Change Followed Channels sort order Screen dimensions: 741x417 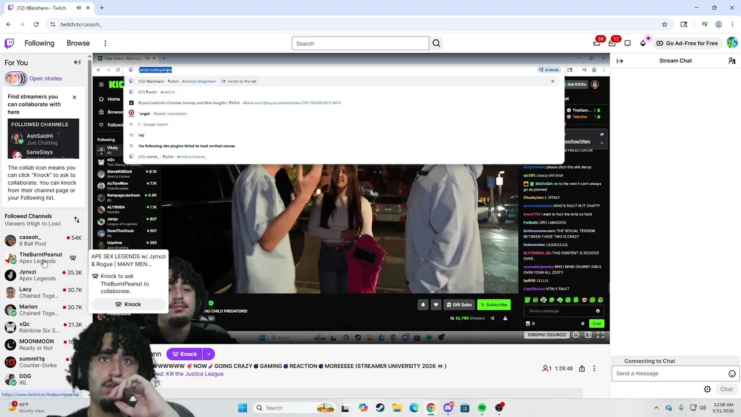pos(76,220)
